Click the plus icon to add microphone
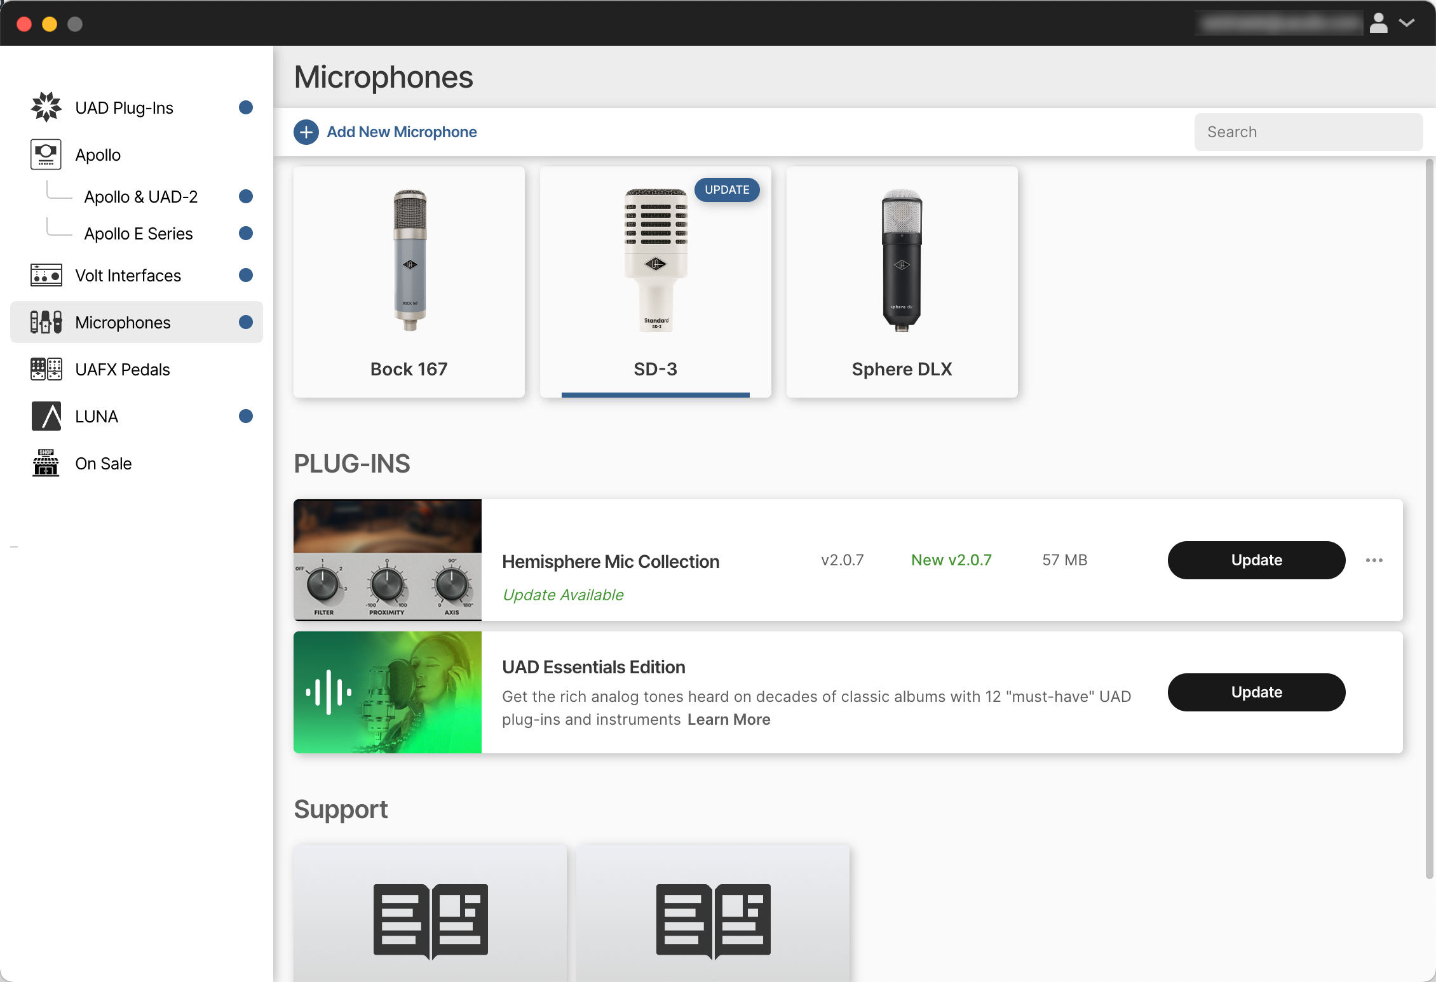The image size is (1436, 982). (306, 131)
